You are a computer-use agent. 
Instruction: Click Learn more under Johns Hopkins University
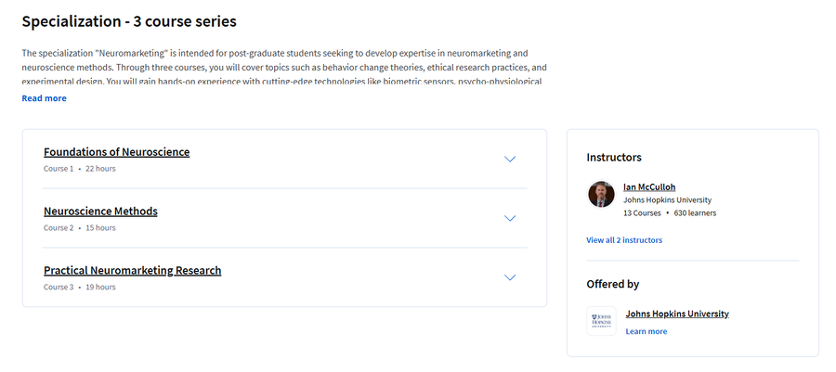tap(647, 331)
